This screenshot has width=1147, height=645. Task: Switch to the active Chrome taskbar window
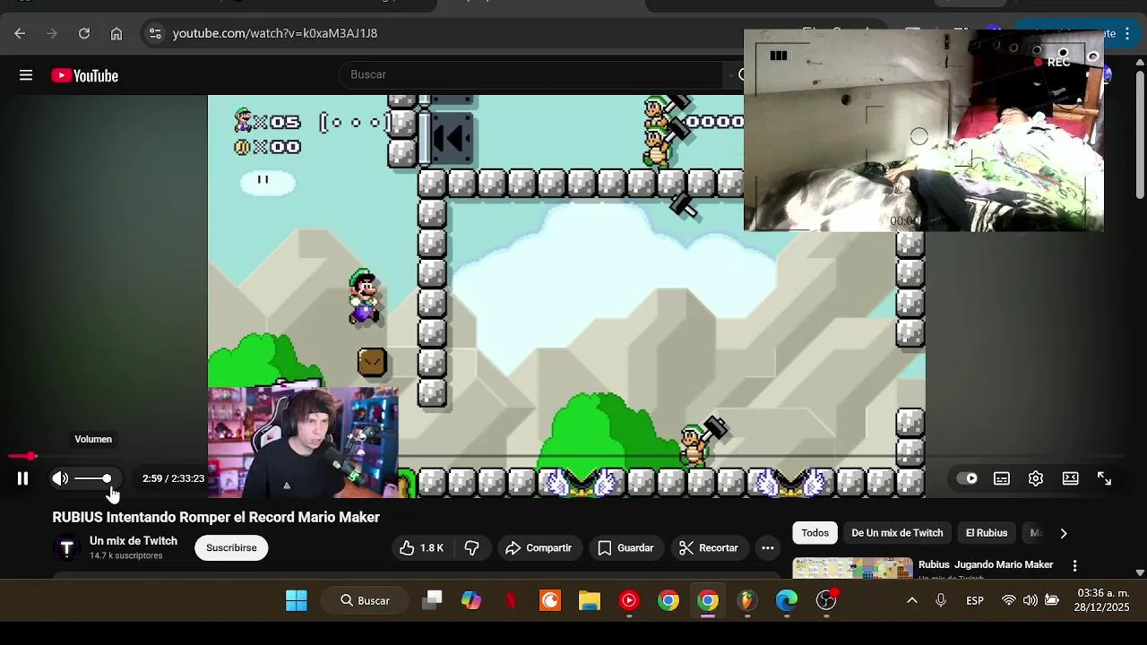click(x=708, y=600)
